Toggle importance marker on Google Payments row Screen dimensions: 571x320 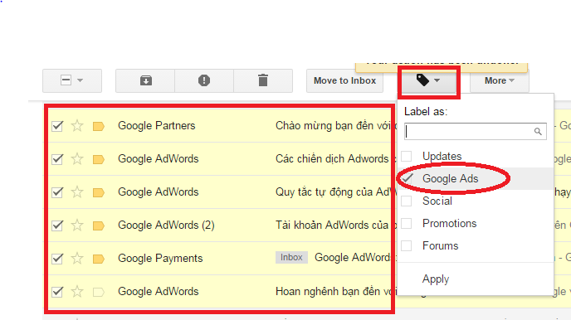[x=98, y=259]
